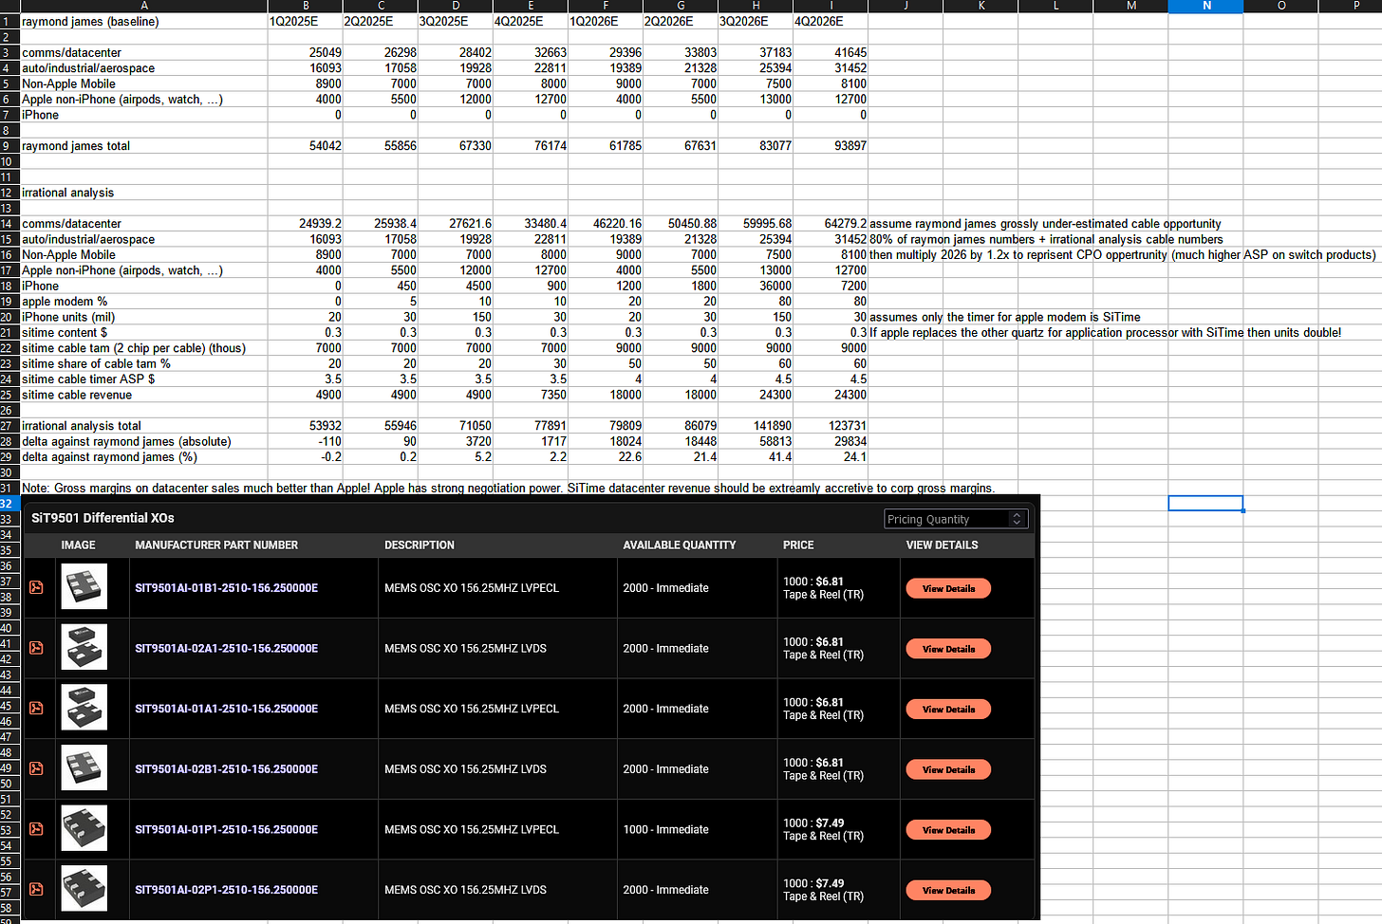View Details for SIT9501AI-01A1-2510-156.250000E
Screen dimensions: 1382x924
(x=948, y=709)
